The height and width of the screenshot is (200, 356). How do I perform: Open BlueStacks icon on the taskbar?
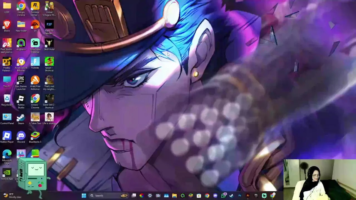point(191,196)
